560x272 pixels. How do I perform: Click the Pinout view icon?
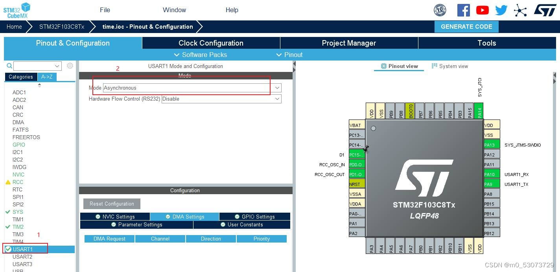[x=384, y=66]
